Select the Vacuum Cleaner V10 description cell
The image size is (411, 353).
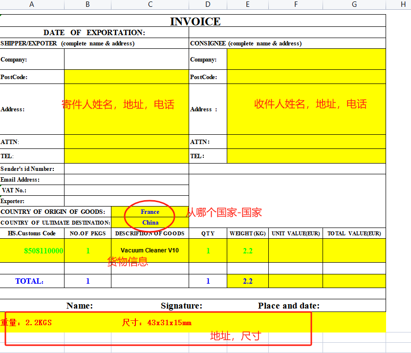pos(150,251)
